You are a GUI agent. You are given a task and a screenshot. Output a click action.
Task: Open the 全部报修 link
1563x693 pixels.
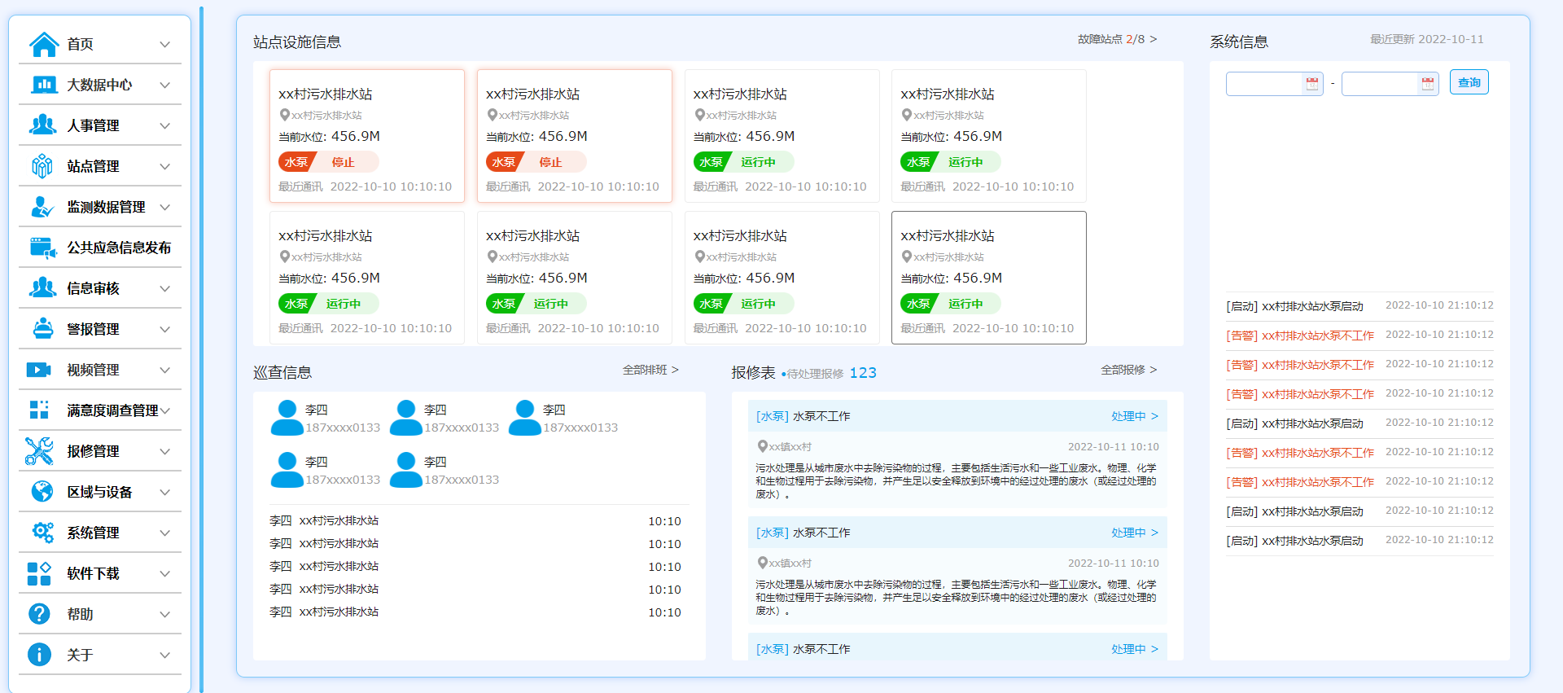pos(1128,370)
